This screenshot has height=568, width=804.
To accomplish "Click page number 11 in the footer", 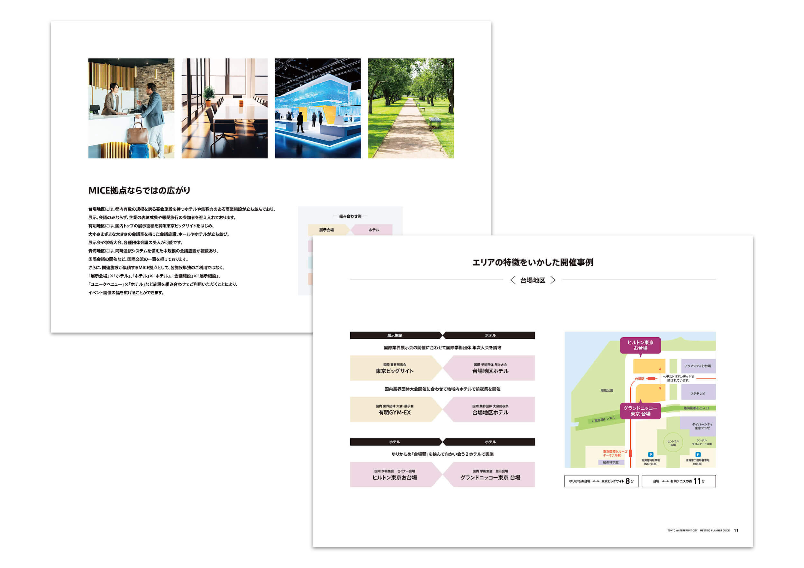I will 736,531.
